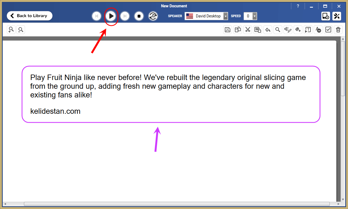Click Back to Library button
The width and height of the screenshot is (348, 209).
point(30,16)
